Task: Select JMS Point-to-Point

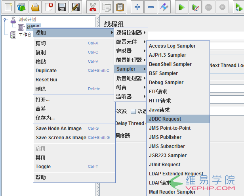Action: pos(178,128)
